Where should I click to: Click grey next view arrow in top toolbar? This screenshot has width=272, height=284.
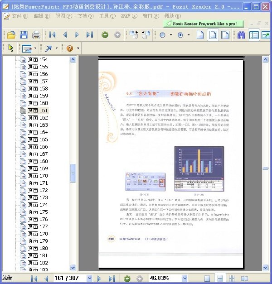click(x=117, y=34)
